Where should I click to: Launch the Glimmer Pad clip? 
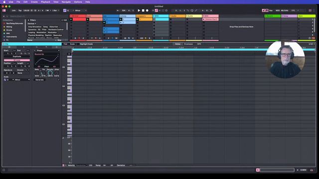[x=204, y=19]
